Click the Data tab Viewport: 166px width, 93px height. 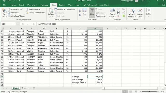coord(54,5)
